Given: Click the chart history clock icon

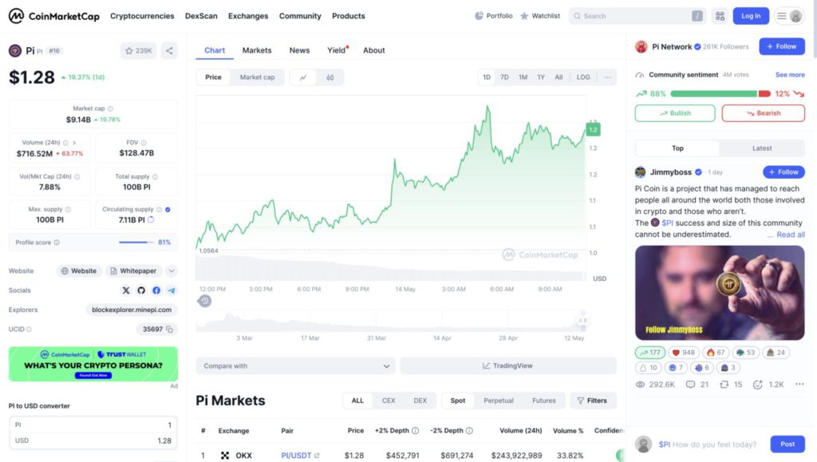Looking at the screenshot, I should coord(205,301).
